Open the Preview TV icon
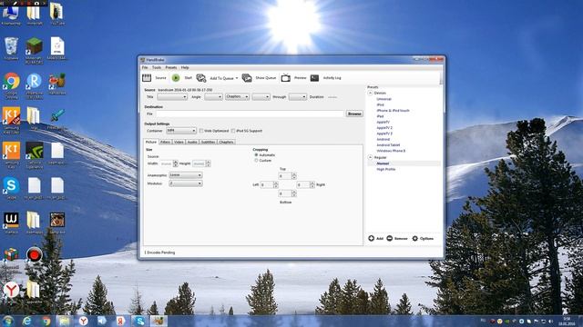 pos(285,78)
